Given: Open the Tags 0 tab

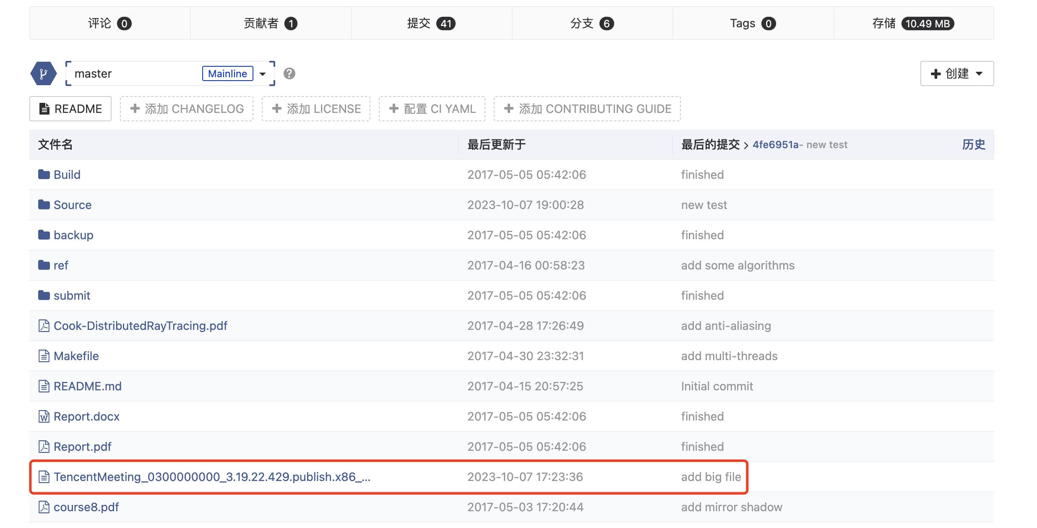Looking at the screenshot, I should pyautogui.click(x=753, y=24).
